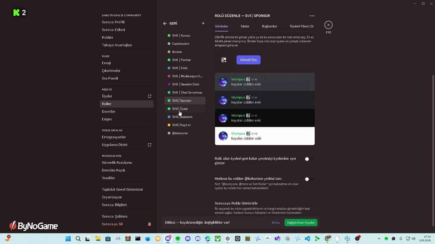Click Değişiklikleri Kaydet to save changes
435x244 pixels.
coord(301,223)
